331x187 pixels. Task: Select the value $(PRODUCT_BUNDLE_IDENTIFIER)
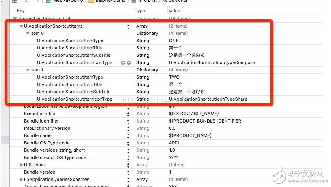point(206,121)
